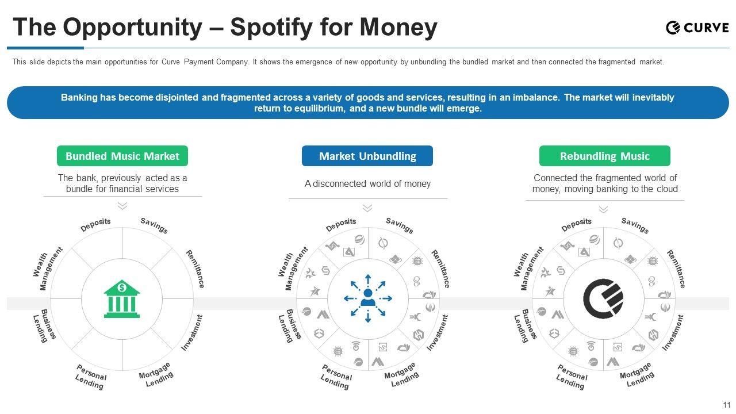Select the Bundled Music Market green label
This screenshot has height=414, width=736.
122,156
